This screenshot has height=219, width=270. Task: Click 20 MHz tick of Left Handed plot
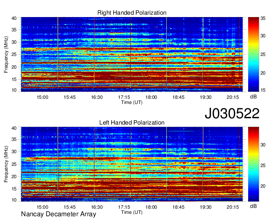click(14, 177)
